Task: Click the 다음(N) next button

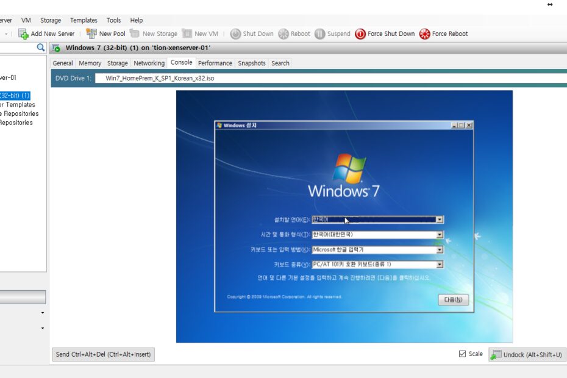Action: pos(454,300)
